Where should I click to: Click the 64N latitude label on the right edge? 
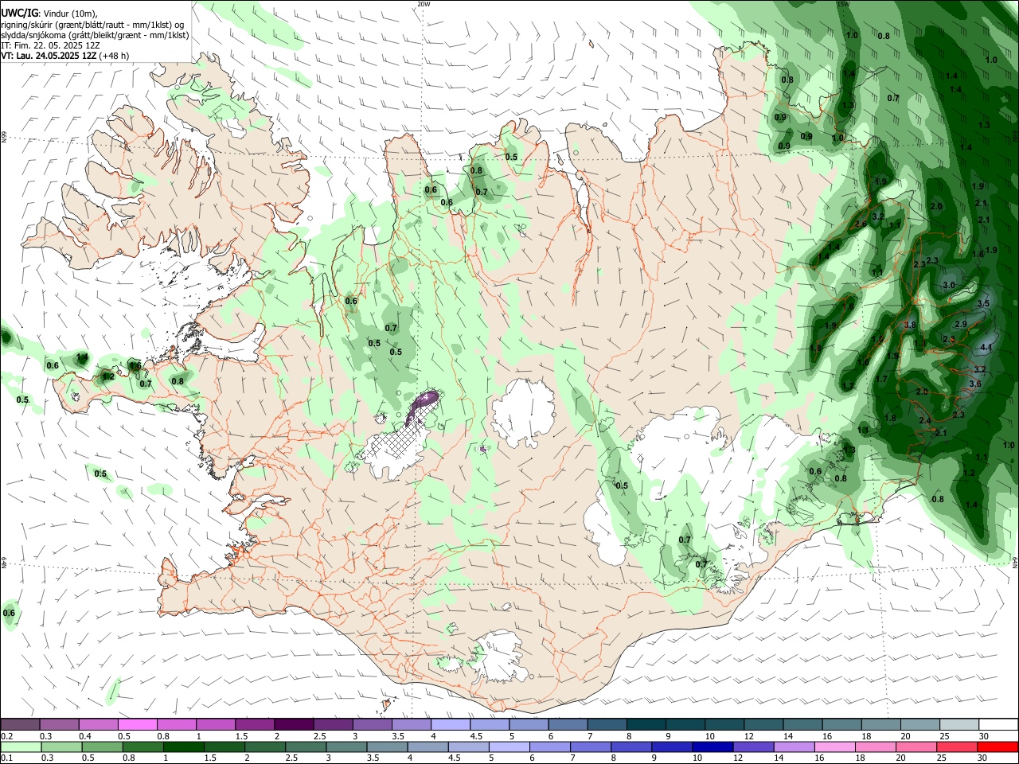(x=1015, y=561)
